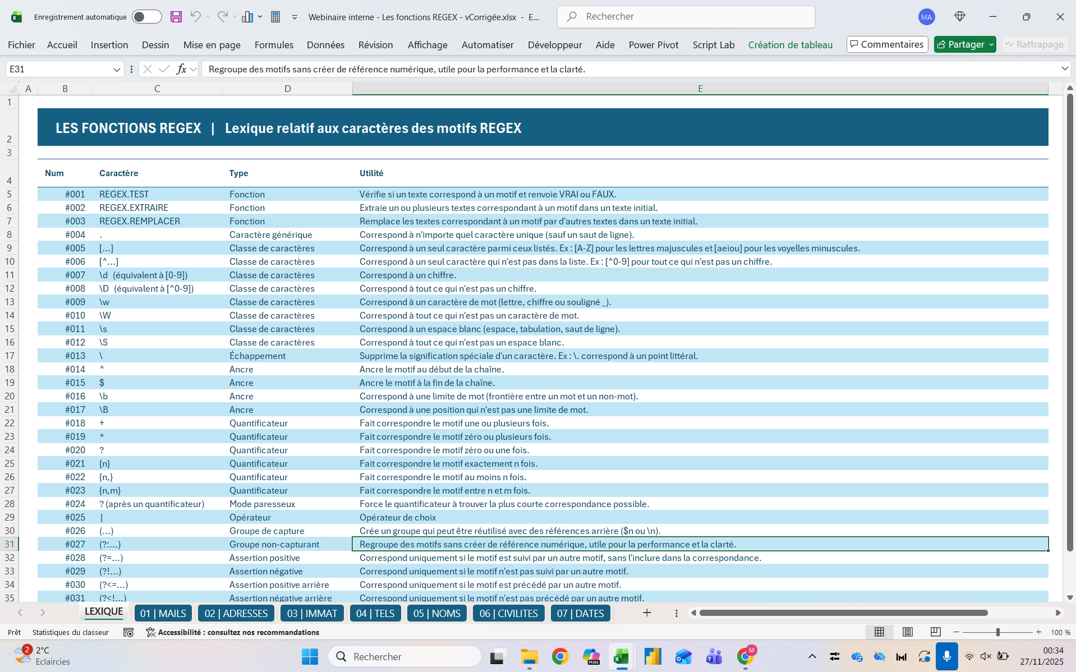Open the Données ribbon tab
The image size is (1076, 672).
[x=325, y=45]
